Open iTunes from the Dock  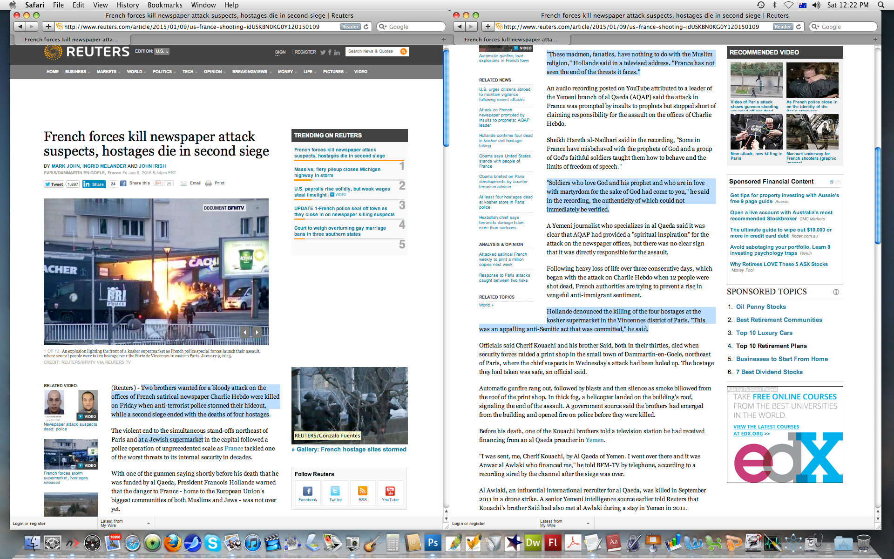(252, 543)
